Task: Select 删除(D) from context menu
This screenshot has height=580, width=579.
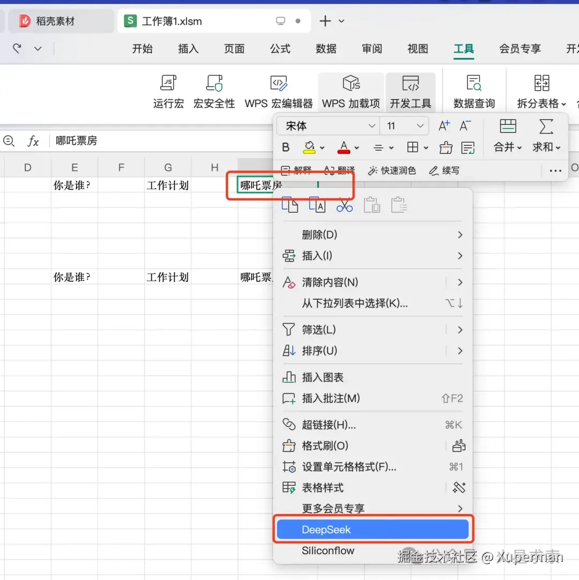Action: point(373,234)
